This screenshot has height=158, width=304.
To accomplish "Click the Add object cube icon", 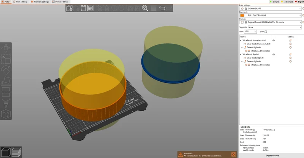I will tap(69, 8).
